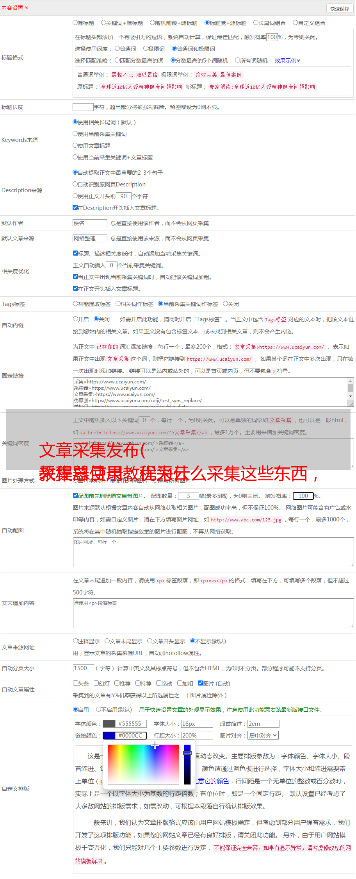
Task: Select 使用正文开头前 characters option
Action: (75, 196)
